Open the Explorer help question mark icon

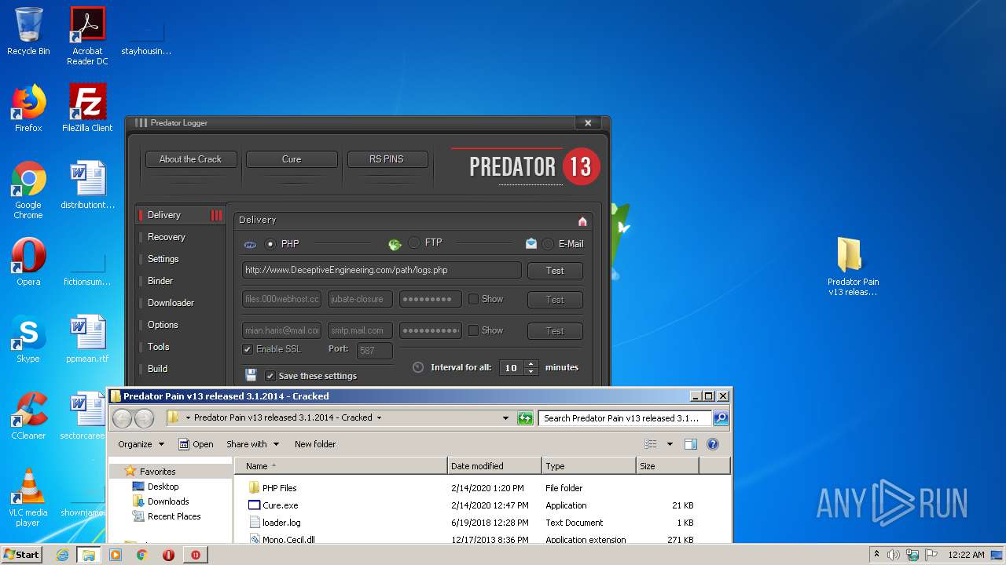[x=713, y=444]
